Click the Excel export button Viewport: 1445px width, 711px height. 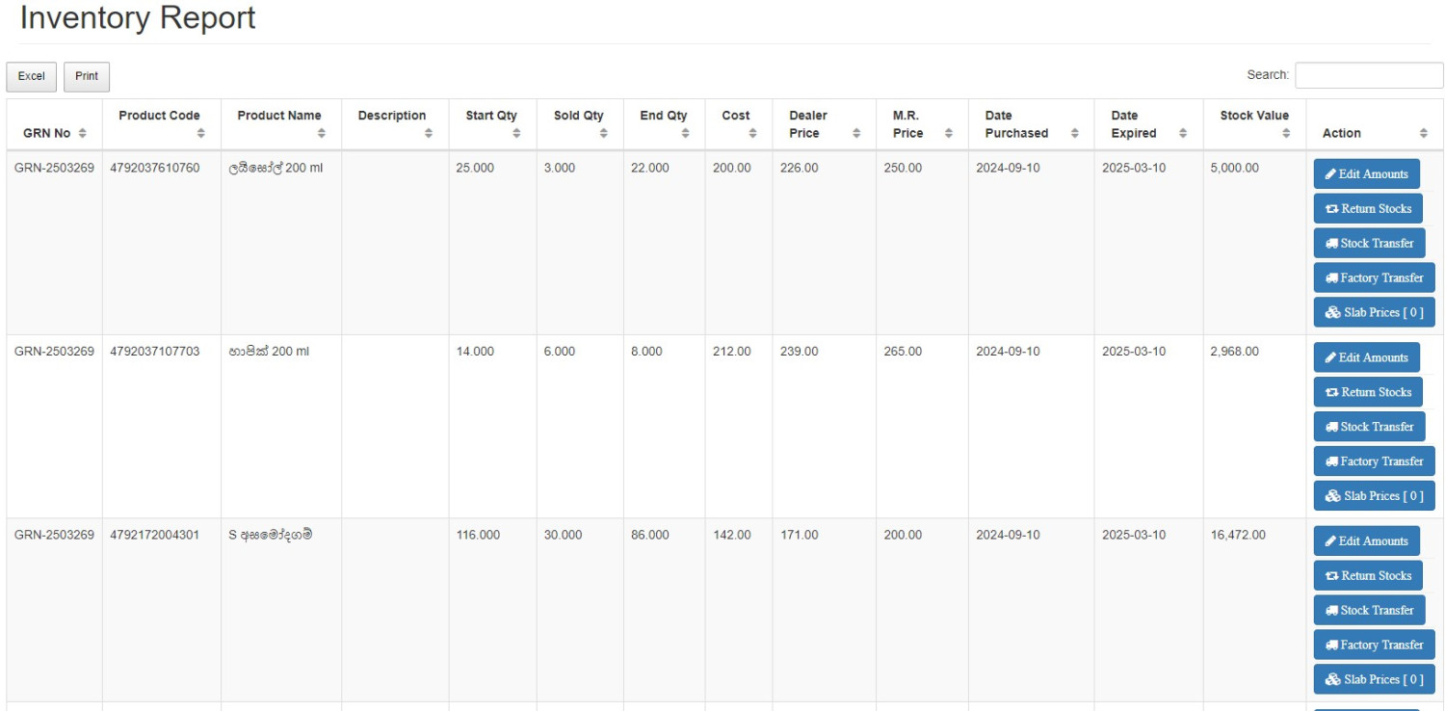[30, 77]
